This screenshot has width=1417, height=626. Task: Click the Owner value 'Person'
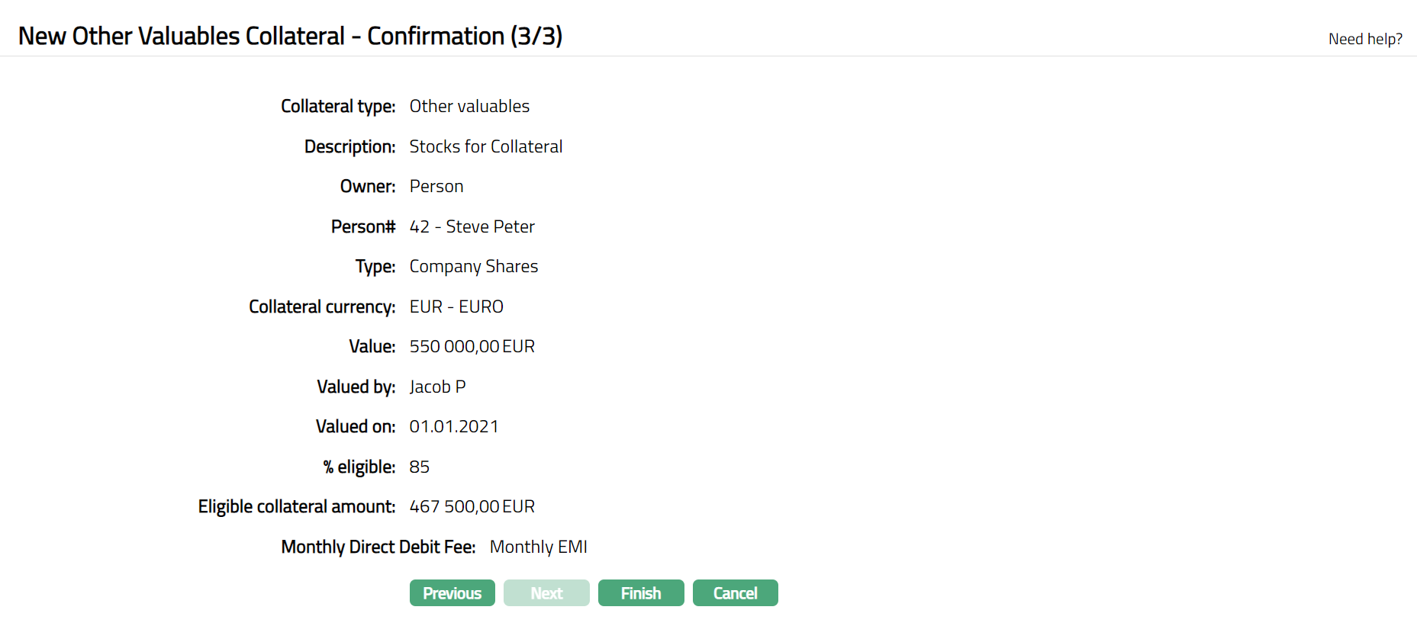(x=436, y=187)
